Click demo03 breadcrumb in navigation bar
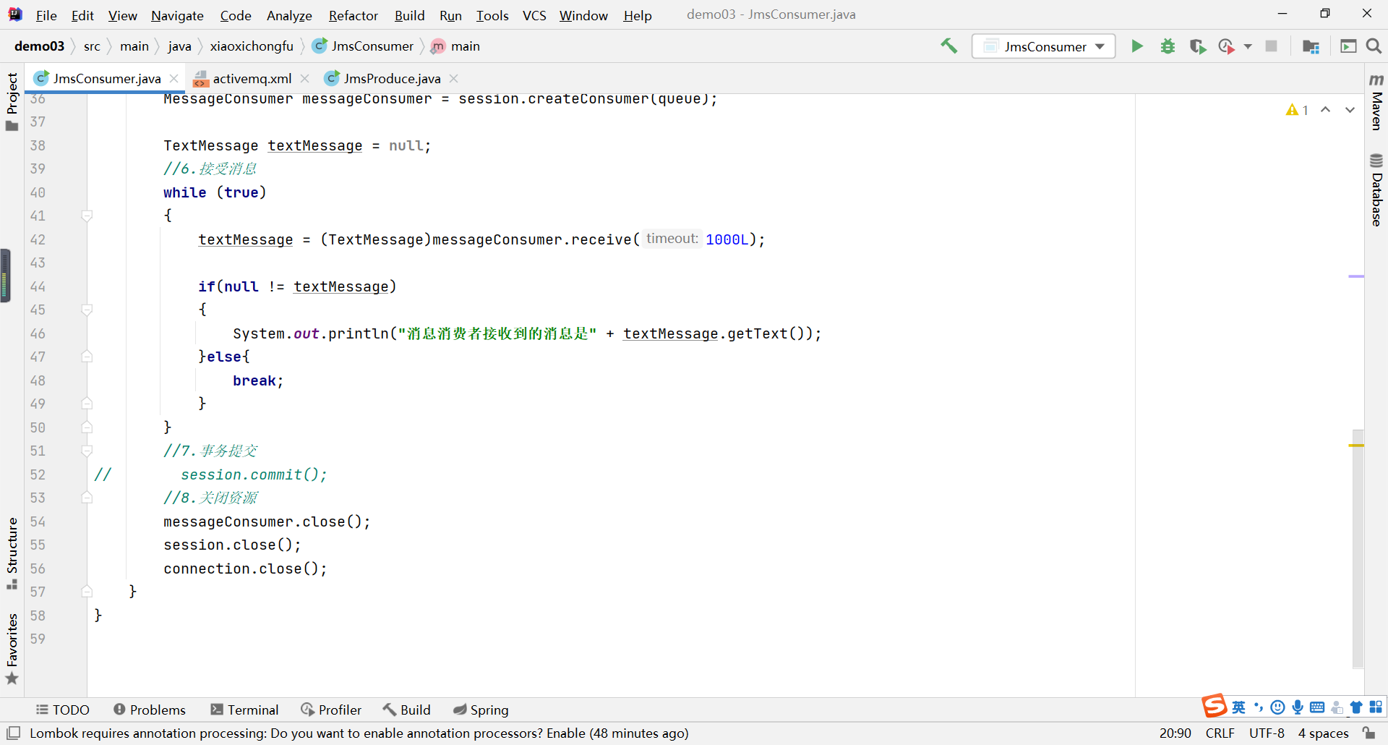This screenshot has width=1388, height=745. tap(39, 46)
